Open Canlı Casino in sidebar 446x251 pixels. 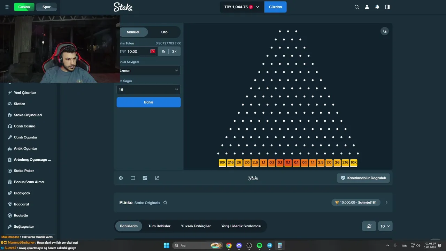pyautogui.click(x=24, y=126)
